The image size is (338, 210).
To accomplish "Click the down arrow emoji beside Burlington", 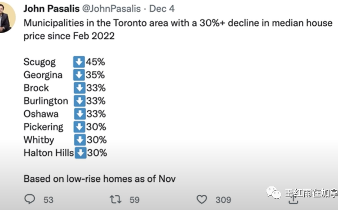I will point(79,101).
